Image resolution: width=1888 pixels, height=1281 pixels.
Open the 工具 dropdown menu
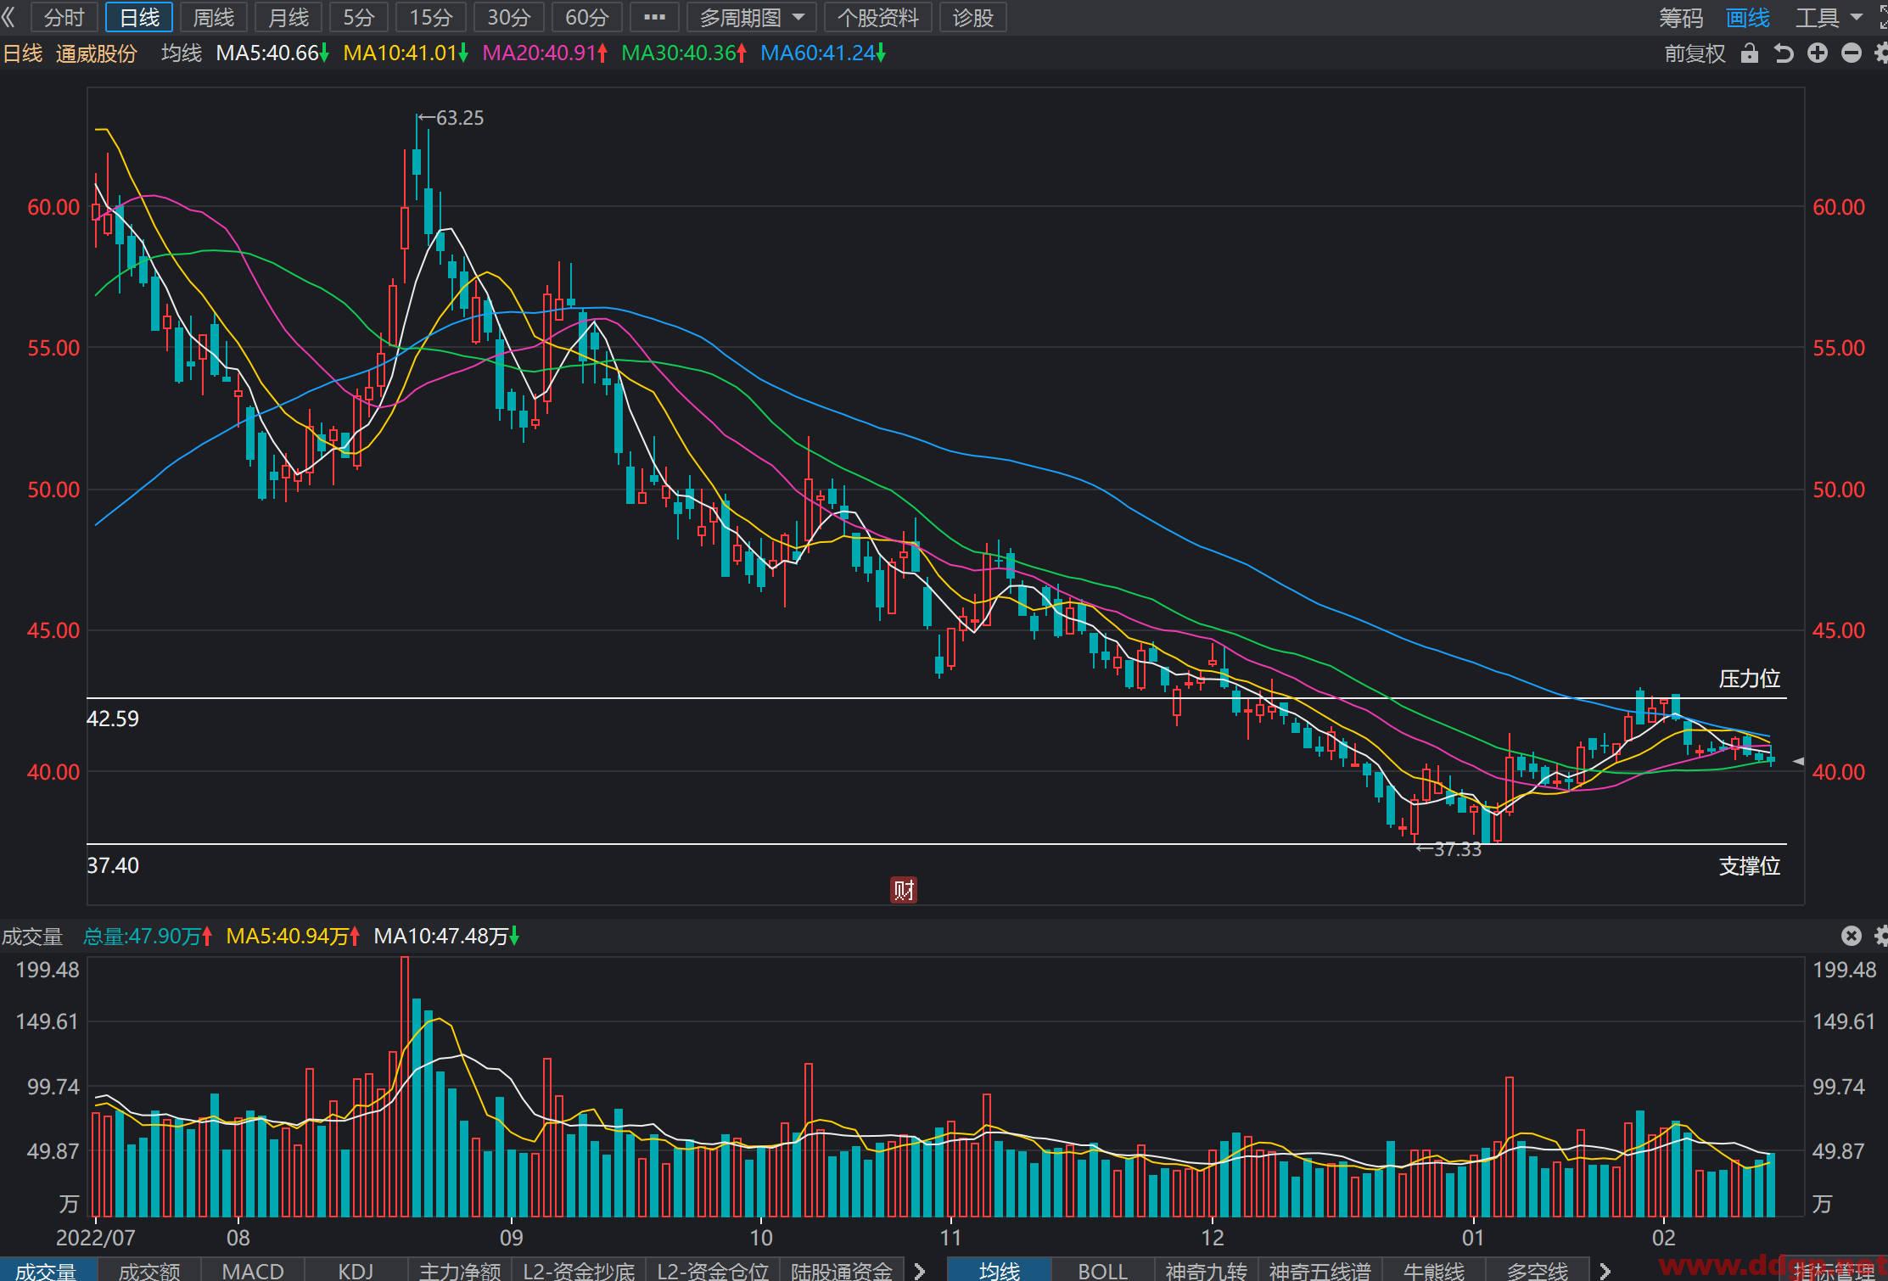click(x=1829, y=17)
